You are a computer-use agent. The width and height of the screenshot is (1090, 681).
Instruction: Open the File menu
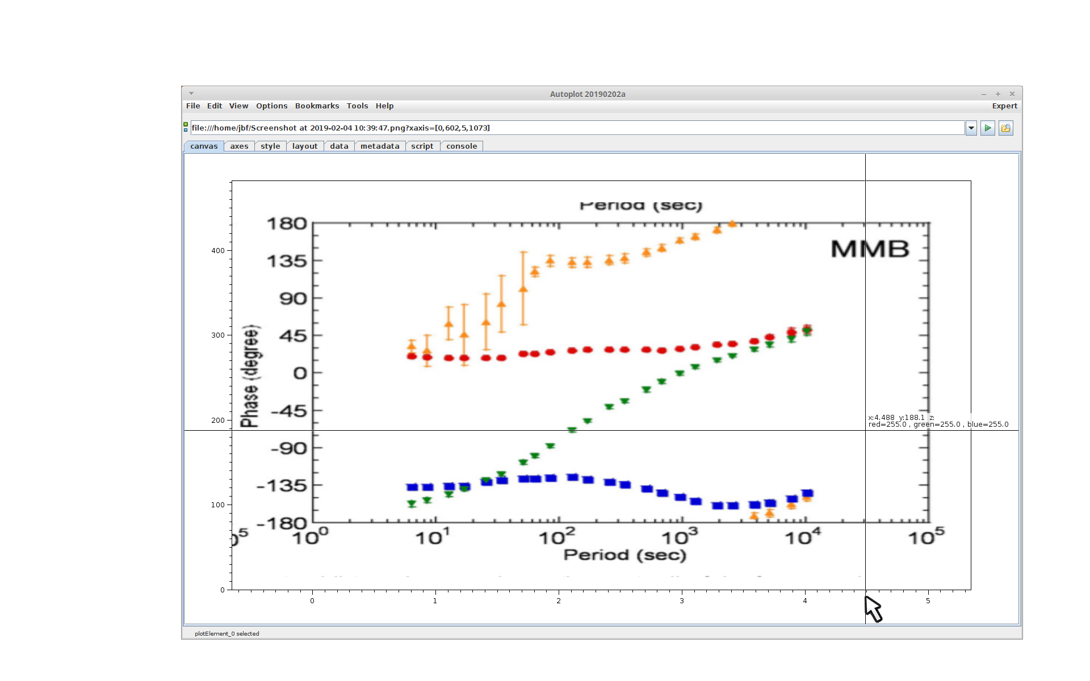(x=193, y=106)
